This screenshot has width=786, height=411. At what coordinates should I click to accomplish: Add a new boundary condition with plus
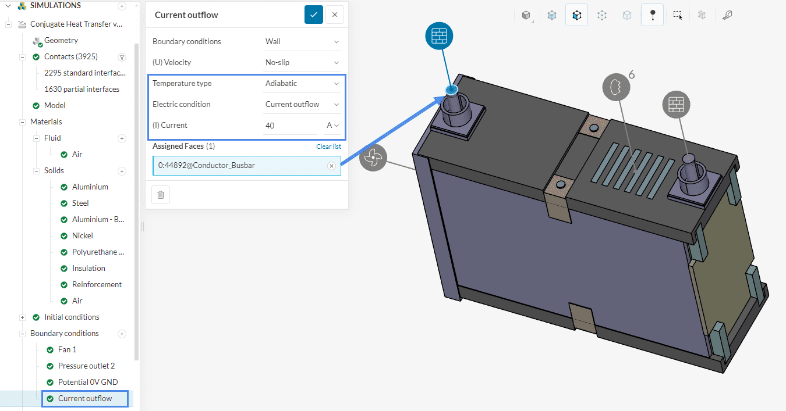pos(122,334)
